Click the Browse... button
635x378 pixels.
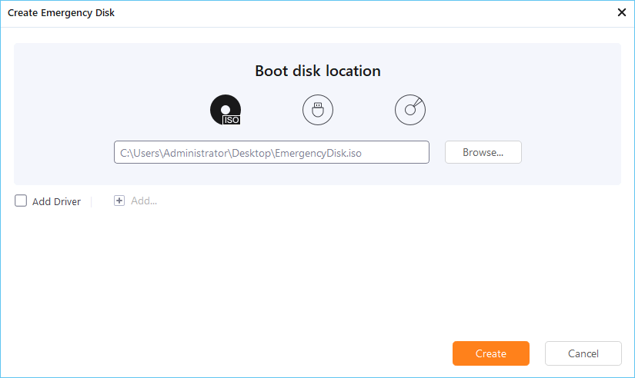(483, 152)
